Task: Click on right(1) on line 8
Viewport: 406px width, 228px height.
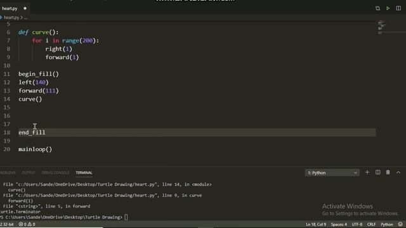Action: tap(59, 49)
